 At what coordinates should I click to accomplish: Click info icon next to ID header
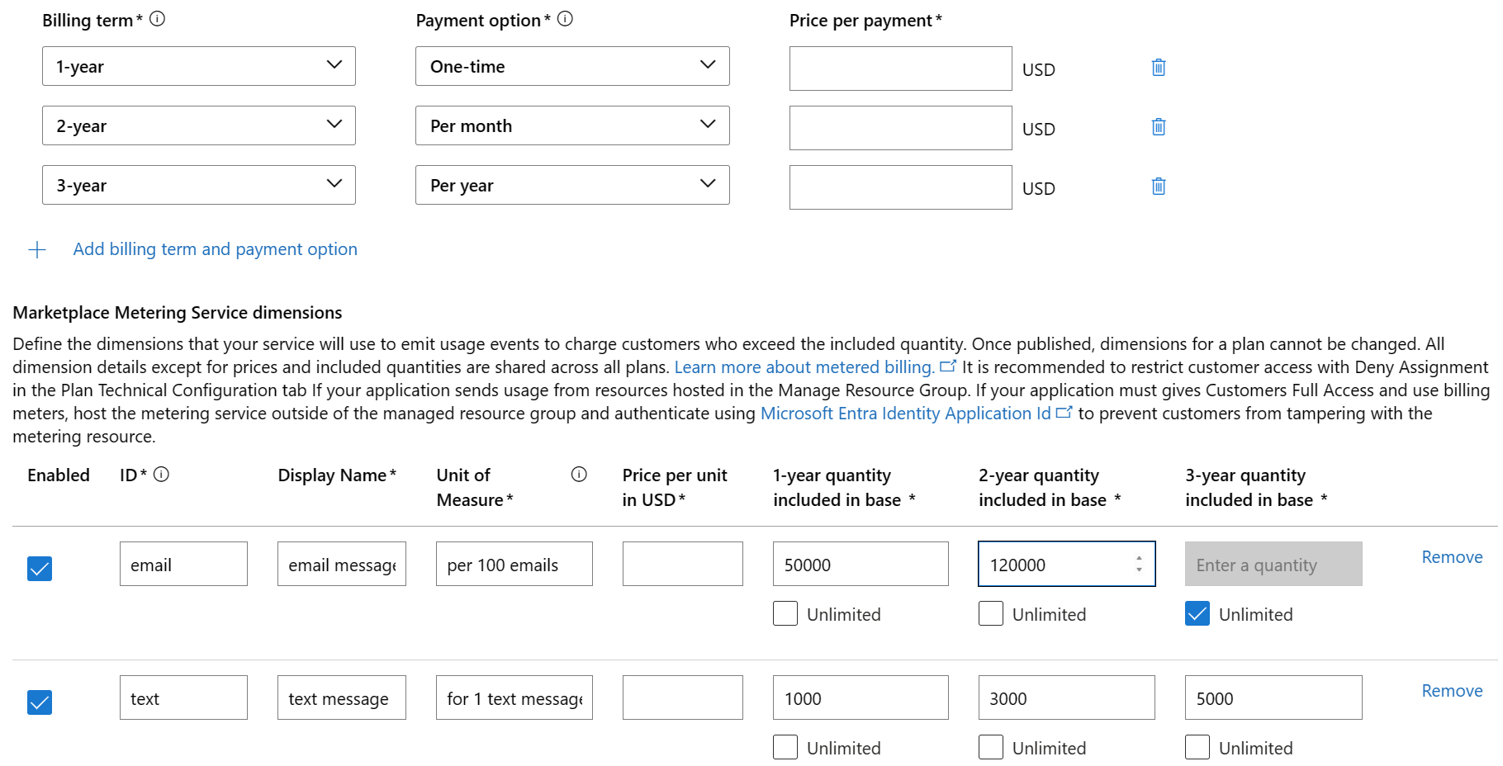tap(162, 475)
